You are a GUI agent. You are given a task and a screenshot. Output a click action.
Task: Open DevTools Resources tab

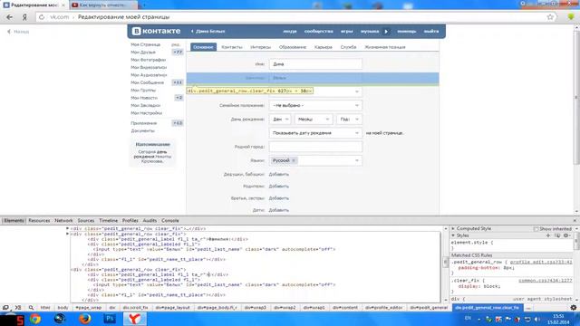click(39, 221)
